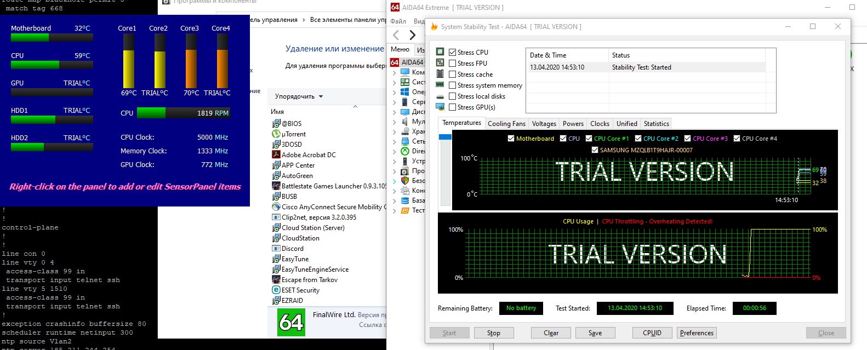The height and width of the screenshot is (350, 867).
Task: Click the CPU chip icon beside Stress CPU
Action: pos(440,51)
